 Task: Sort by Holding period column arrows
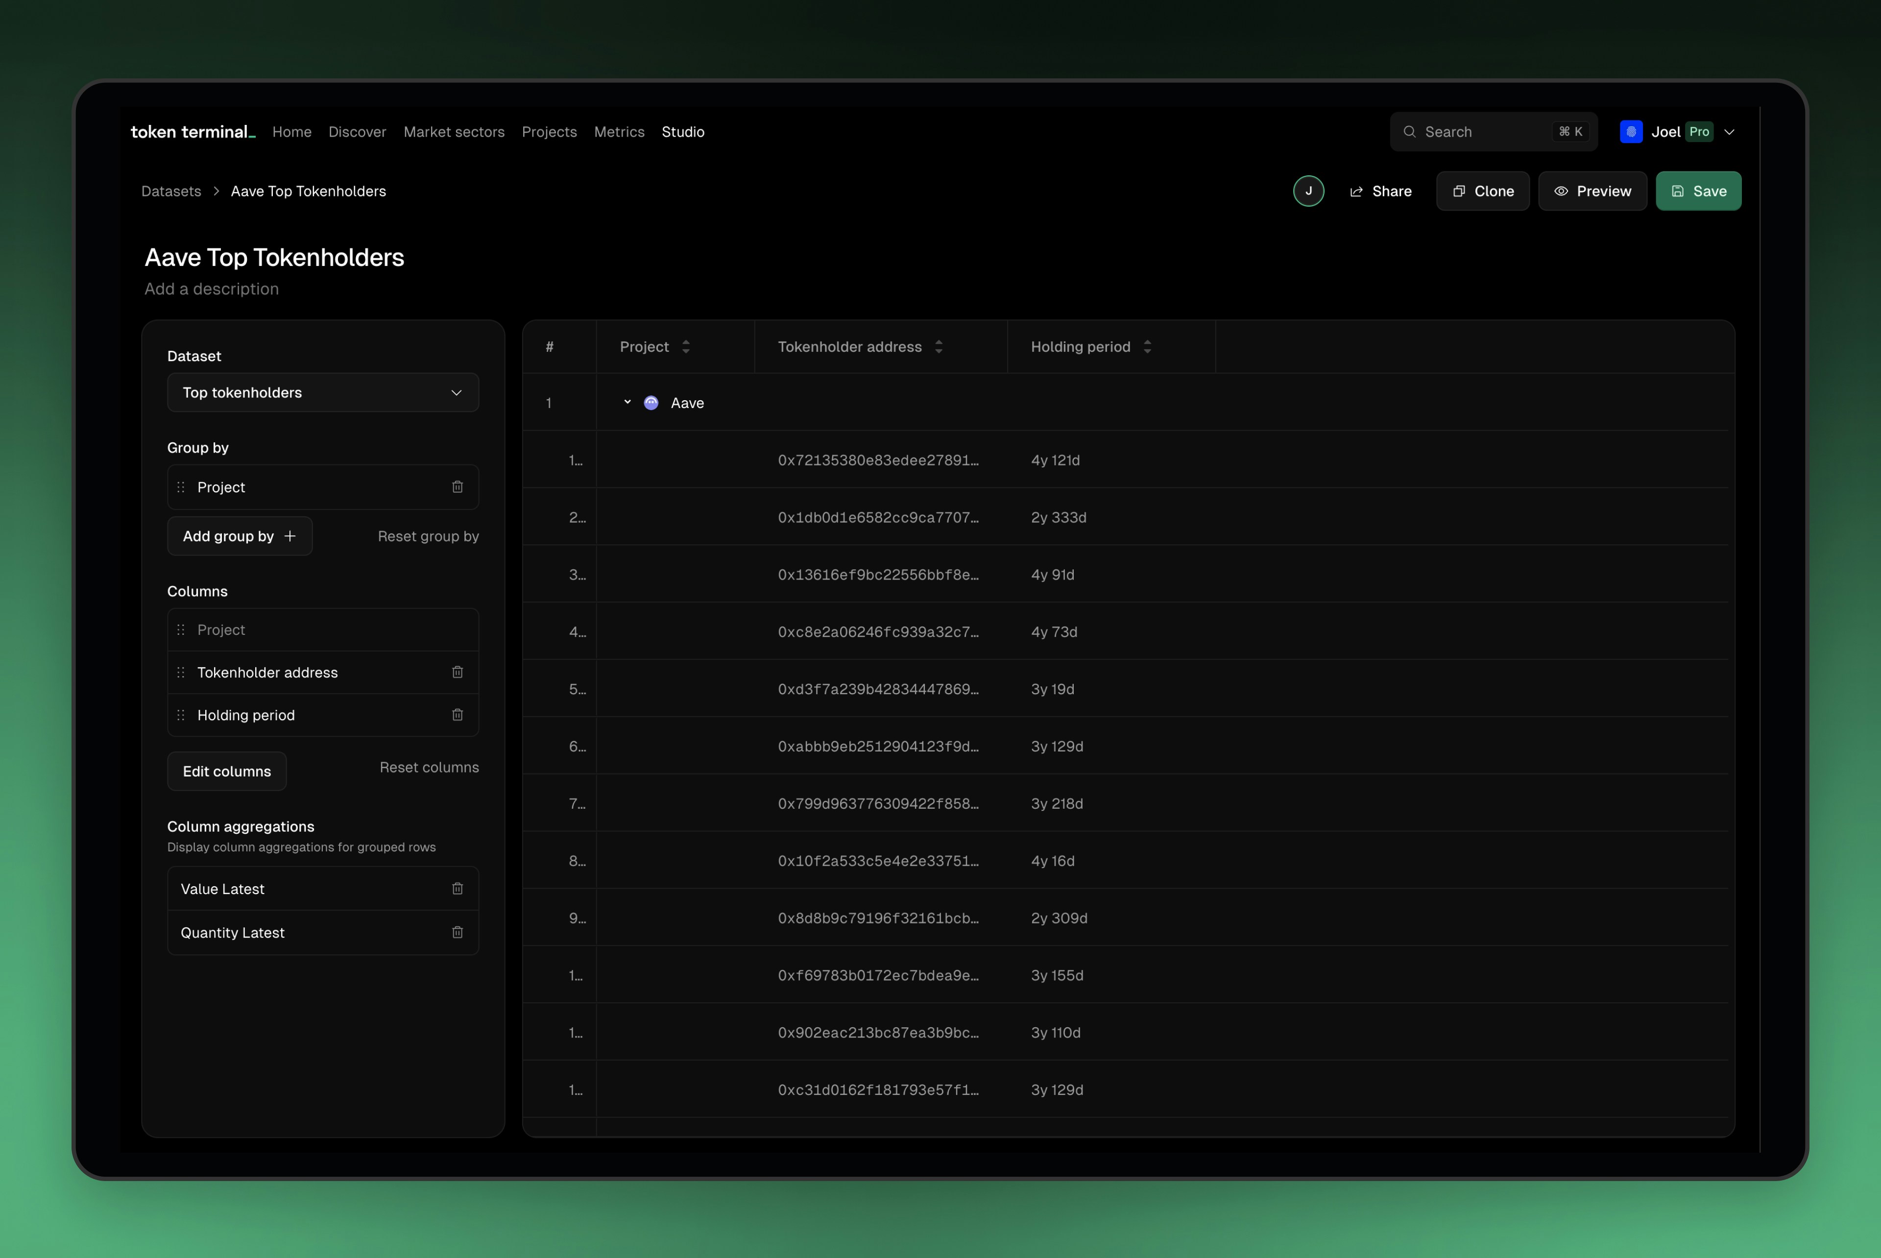point(1147,347)
